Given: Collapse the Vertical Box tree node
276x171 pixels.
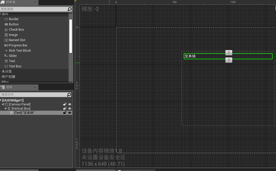Looking at the screenshot, I should tap(6, 108).
